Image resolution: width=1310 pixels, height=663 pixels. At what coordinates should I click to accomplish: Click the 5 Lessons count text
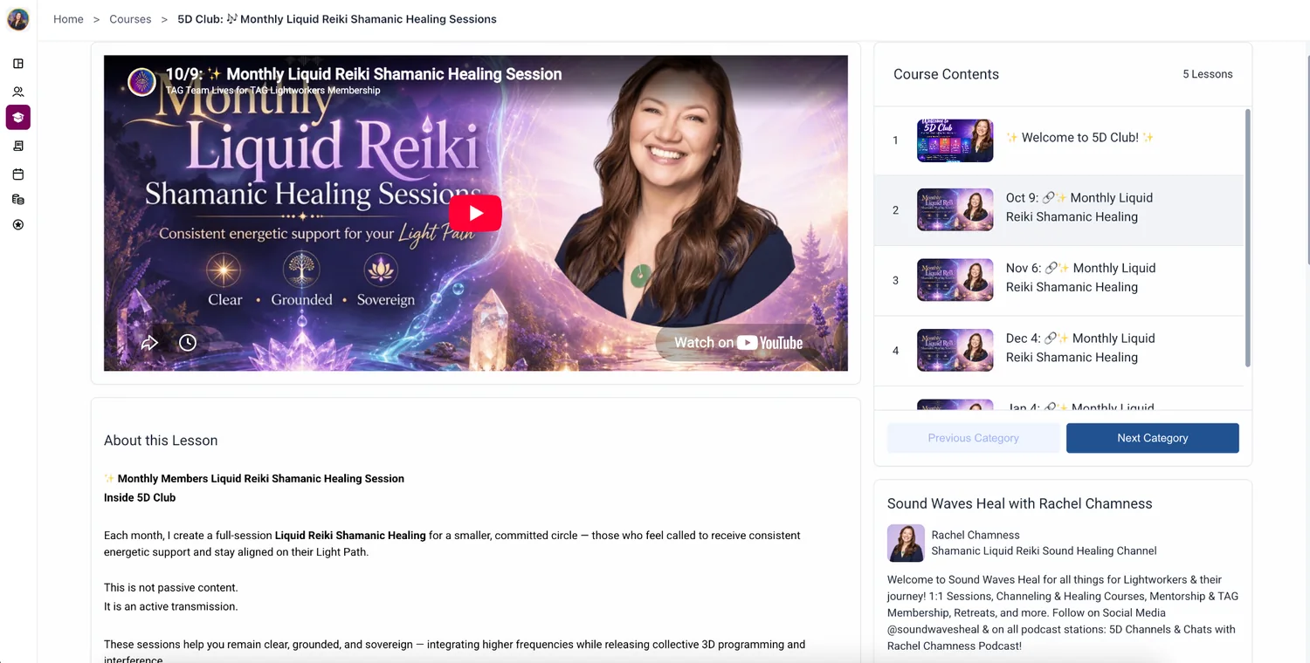pos(1207,74)
